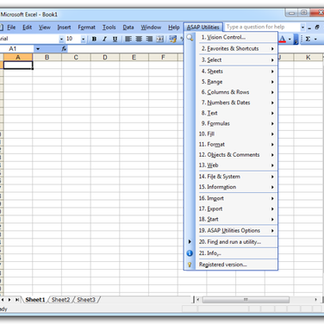Open Objects & Comments menu entry
This screenshot has width=324, height=324.
[x=236, y=155]
